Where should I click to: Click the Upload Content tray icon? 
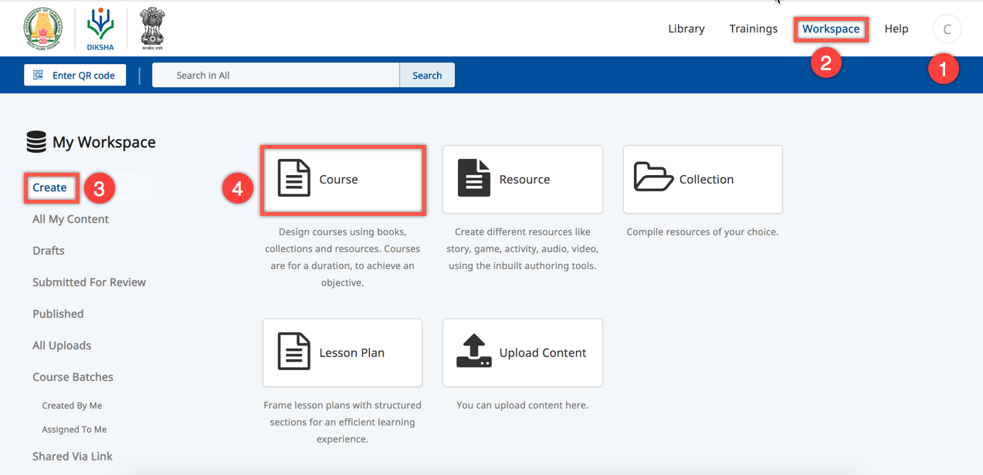pyautogui.click(x=473, y=352)
